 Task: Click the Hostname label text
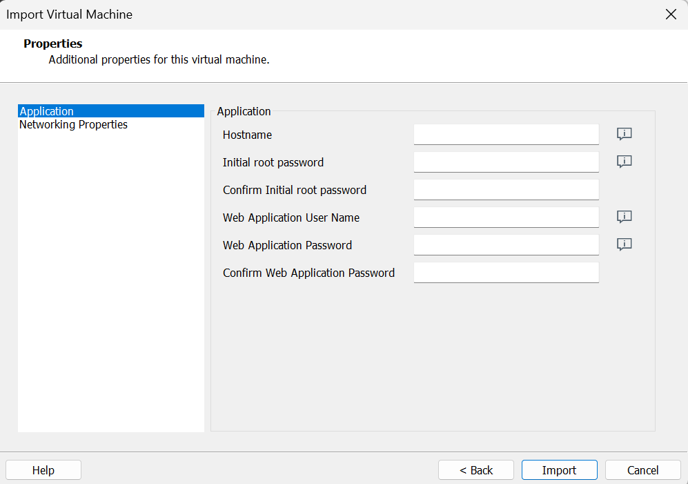click(247, 135)
